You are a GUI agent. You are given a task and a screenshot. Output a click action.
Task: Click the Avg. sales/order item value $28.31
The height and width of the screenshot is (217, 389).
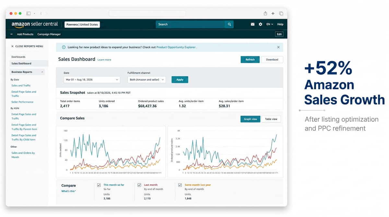224,106
